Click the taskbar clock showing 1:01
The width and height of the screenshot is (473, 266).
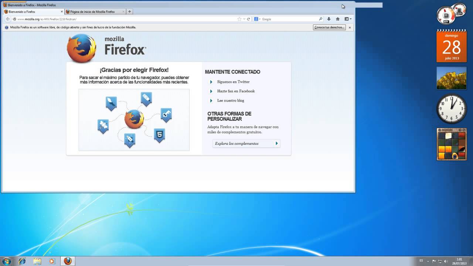[x=459, y=261]
